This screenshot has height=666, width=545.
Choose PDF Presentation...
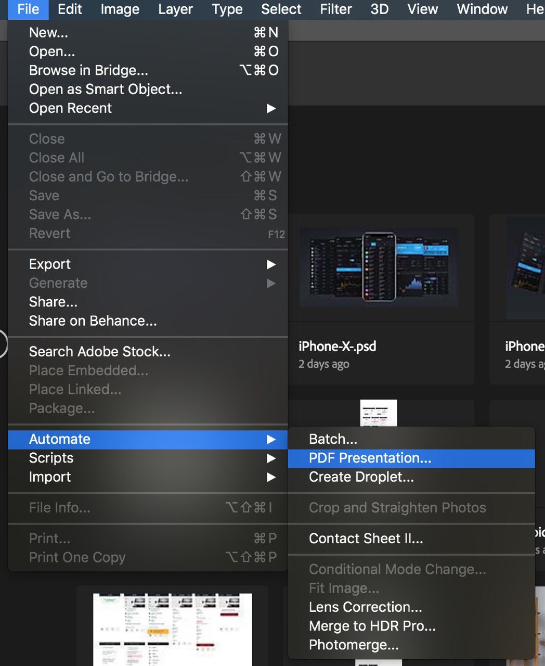(x=411, y=458)
